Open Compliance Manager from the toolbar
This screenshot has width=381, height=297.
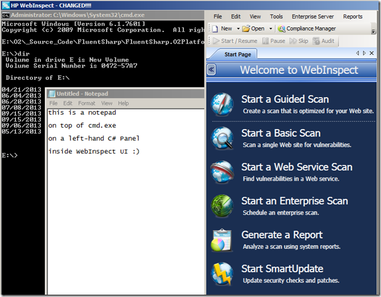(307, 28)
